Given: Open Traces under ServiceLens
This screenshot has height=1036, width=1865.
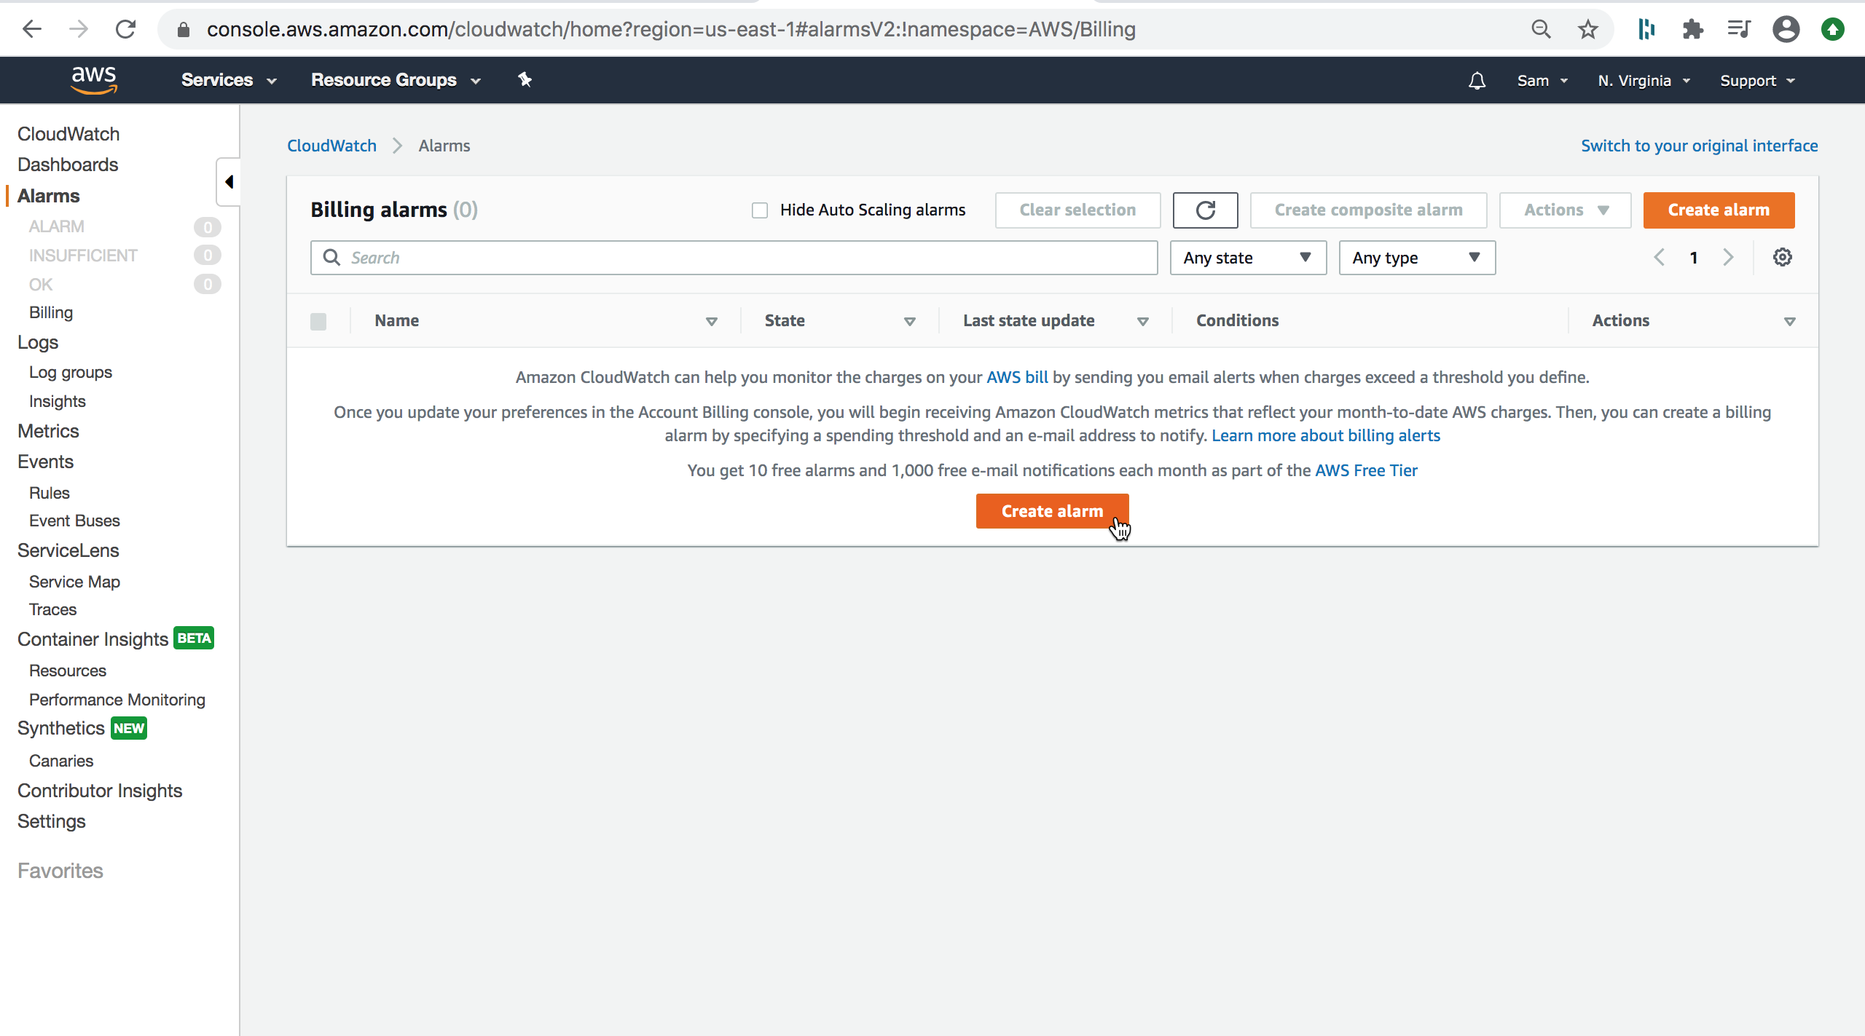Looking at the screenshot, I should [52, 609].
